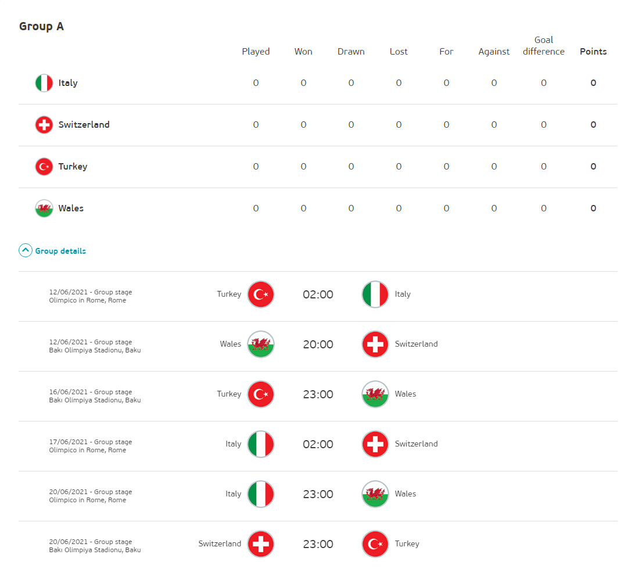Click Turkey's flag icon in standings table
The image size is (635, 569).
tap(44, 167)
